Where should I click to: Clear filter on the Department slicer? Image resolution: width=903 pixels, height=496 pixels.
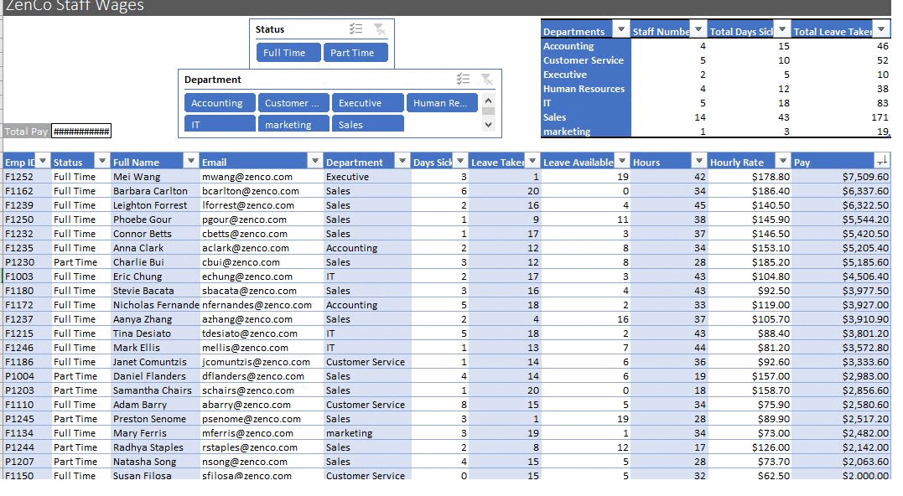pos(486,79)
